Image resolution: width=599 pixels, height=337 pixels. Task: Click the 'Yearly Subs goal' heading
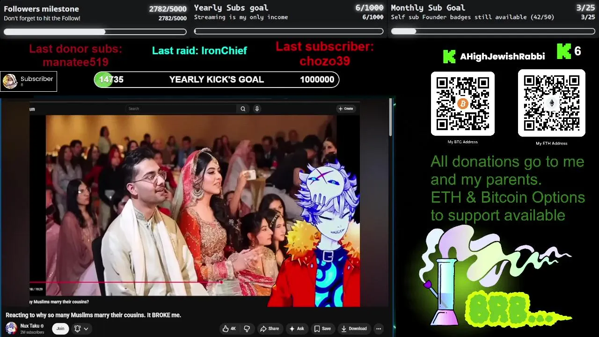click(231, 7)
